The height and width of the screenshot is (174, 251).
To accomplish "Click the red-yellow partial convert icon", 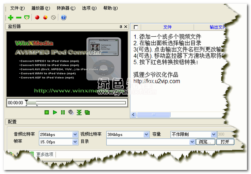I will coord(45,17).
